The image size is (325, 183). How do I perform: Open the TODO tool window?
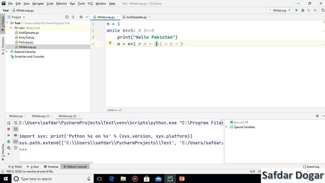tap(15, 167)
